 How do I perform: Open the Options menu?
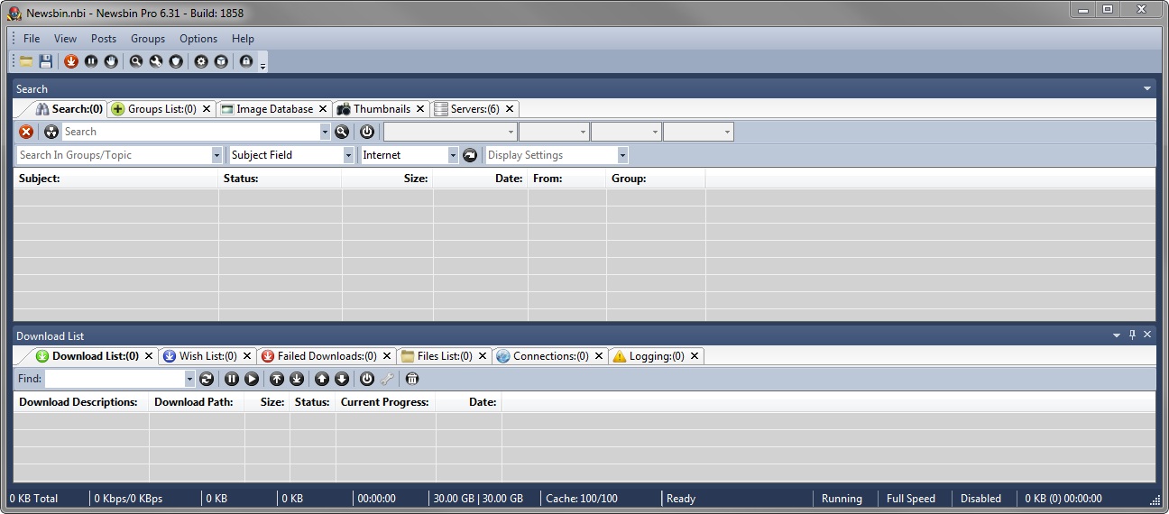click(x=198, y=39)
